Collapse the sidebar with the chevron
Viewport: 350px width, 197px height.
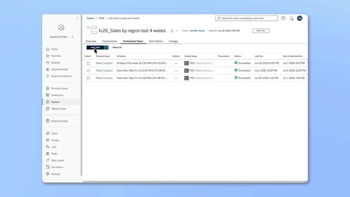(x=77, y=18)
